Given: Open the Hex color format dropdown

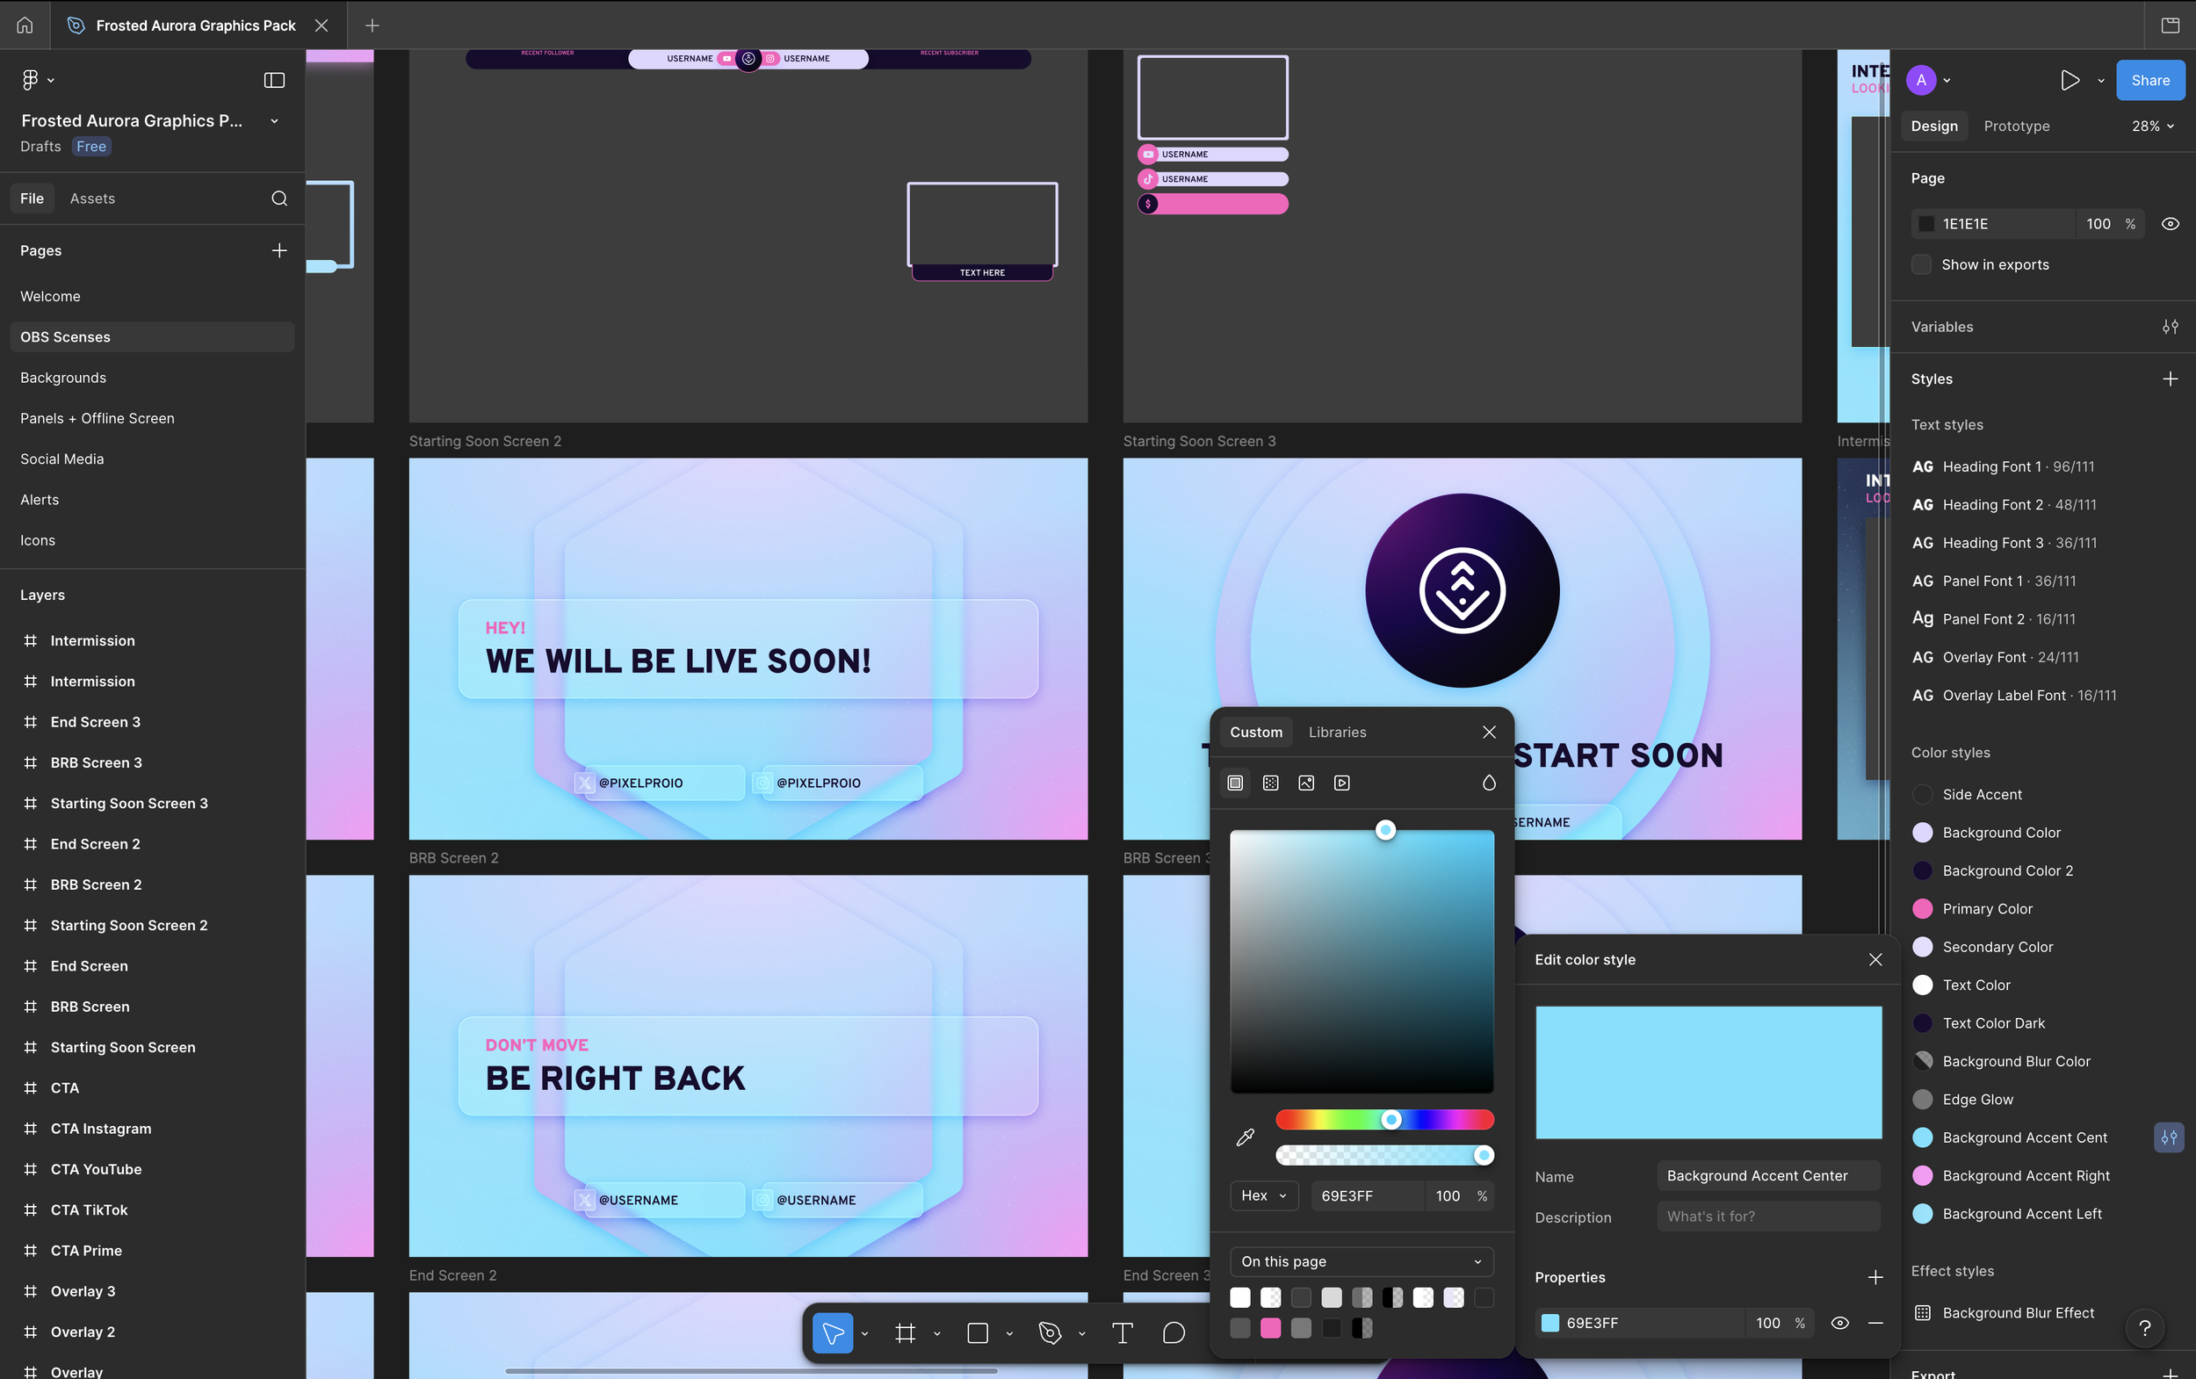Looking at the screenshot, I should 1263,1195.
